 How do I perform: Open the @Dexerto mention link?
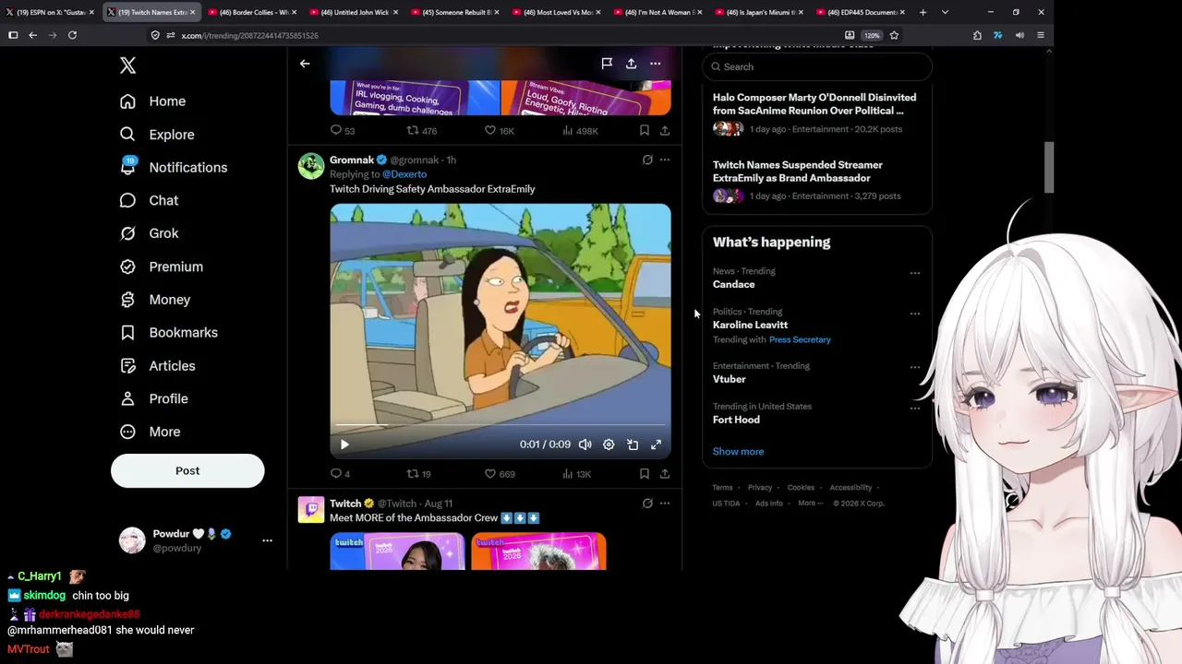click(x=404, y=174)
